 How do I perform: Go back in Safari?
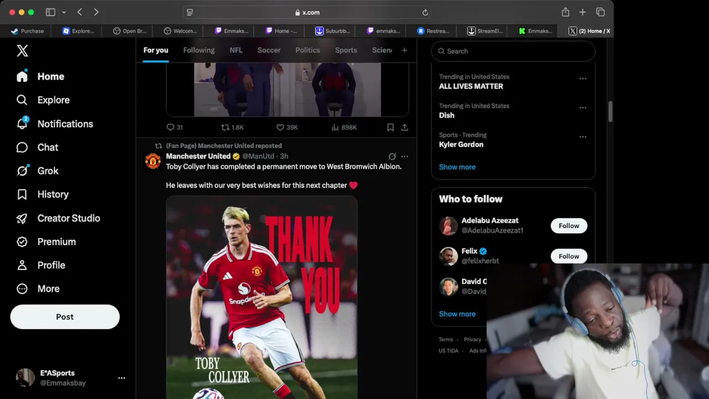pos(80,12)
